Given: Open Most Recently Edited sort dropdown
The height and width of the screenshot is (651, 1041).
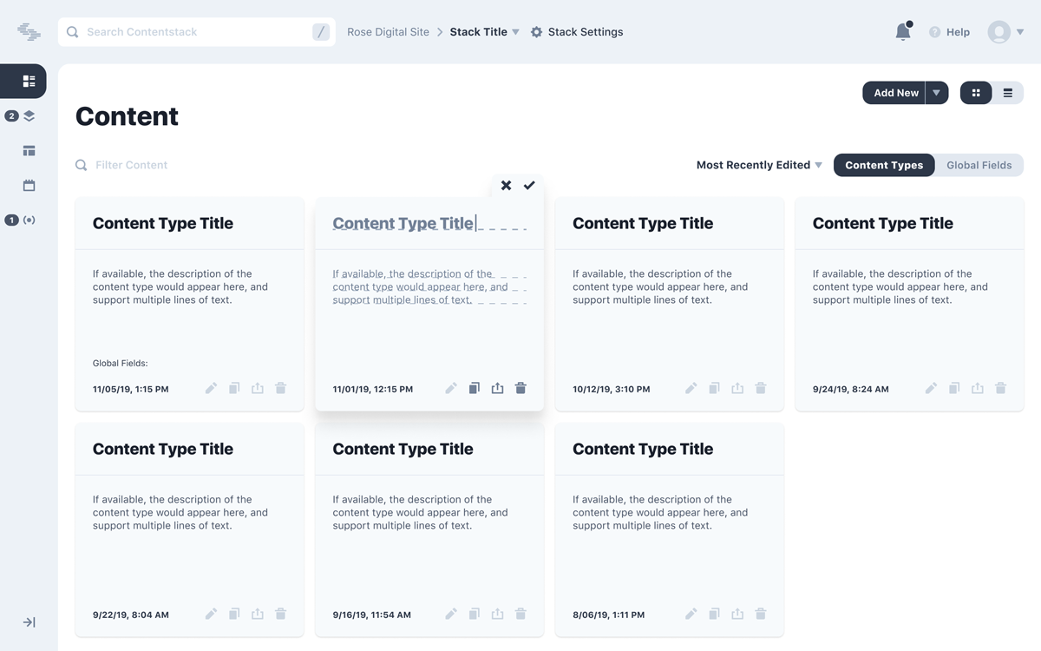Looking at the screenshot, I should 759,165.
